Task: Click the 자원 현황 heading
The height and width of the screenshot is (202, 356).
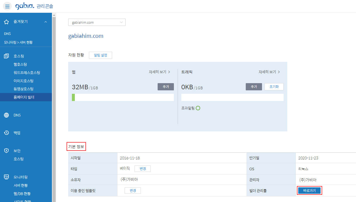Action: (x=76, y=55)
